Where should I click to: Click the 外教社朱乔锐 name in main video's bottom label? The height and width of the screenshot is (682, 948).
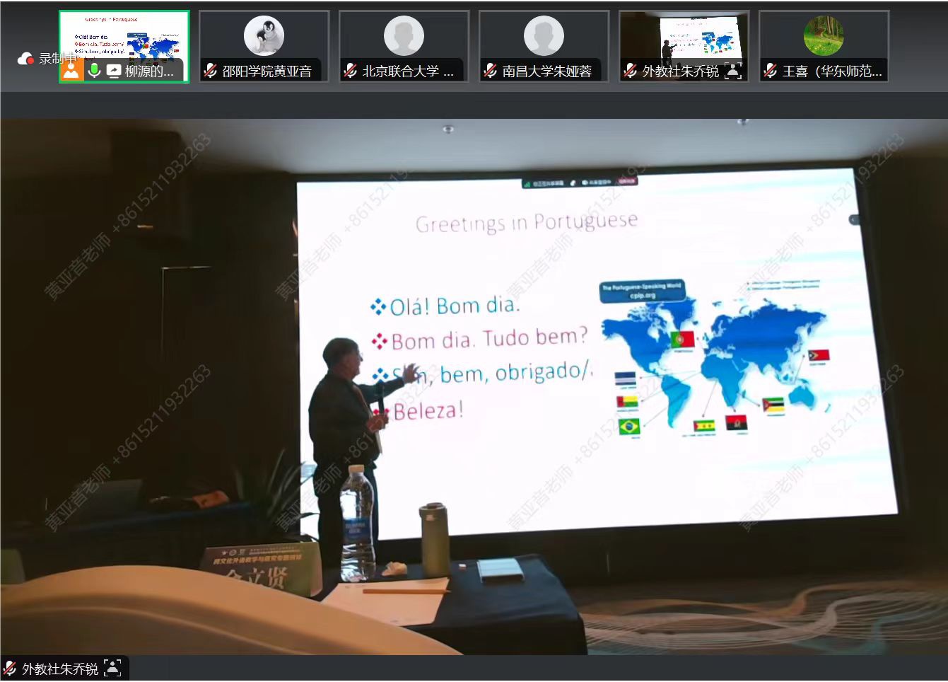(x=60, y=669)
